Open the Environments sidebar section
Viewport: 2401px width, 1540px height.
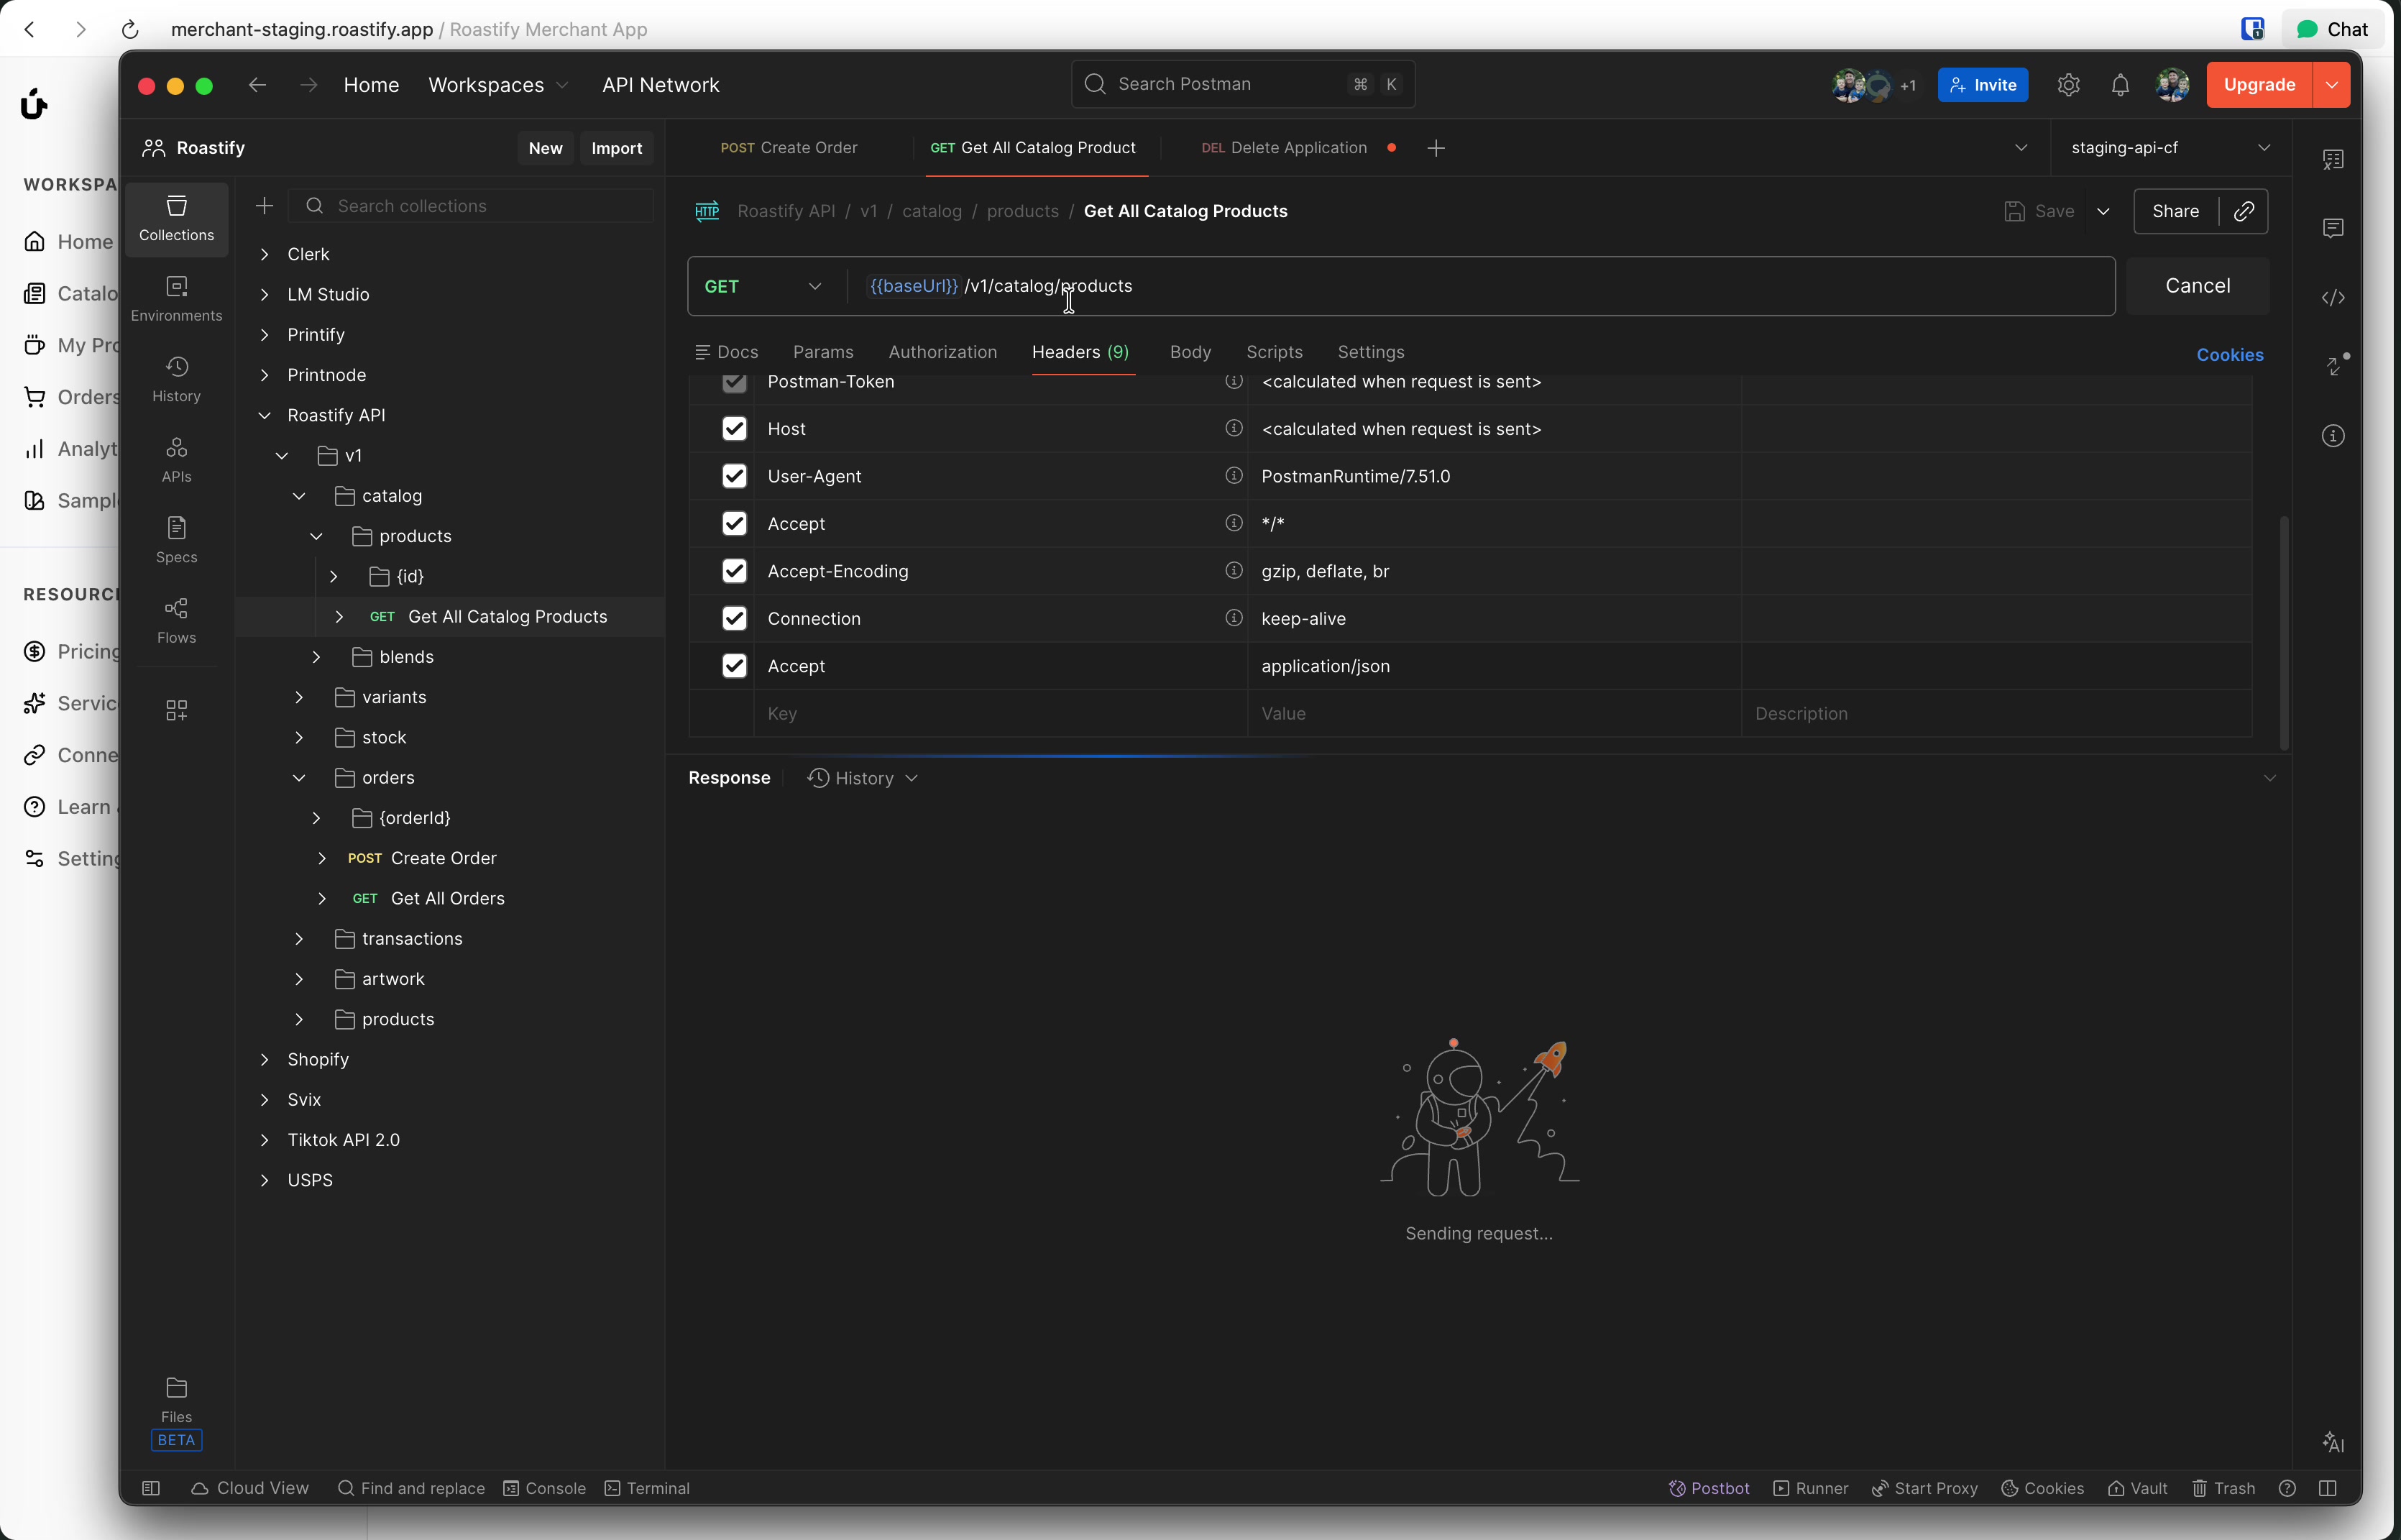[176, 298]
